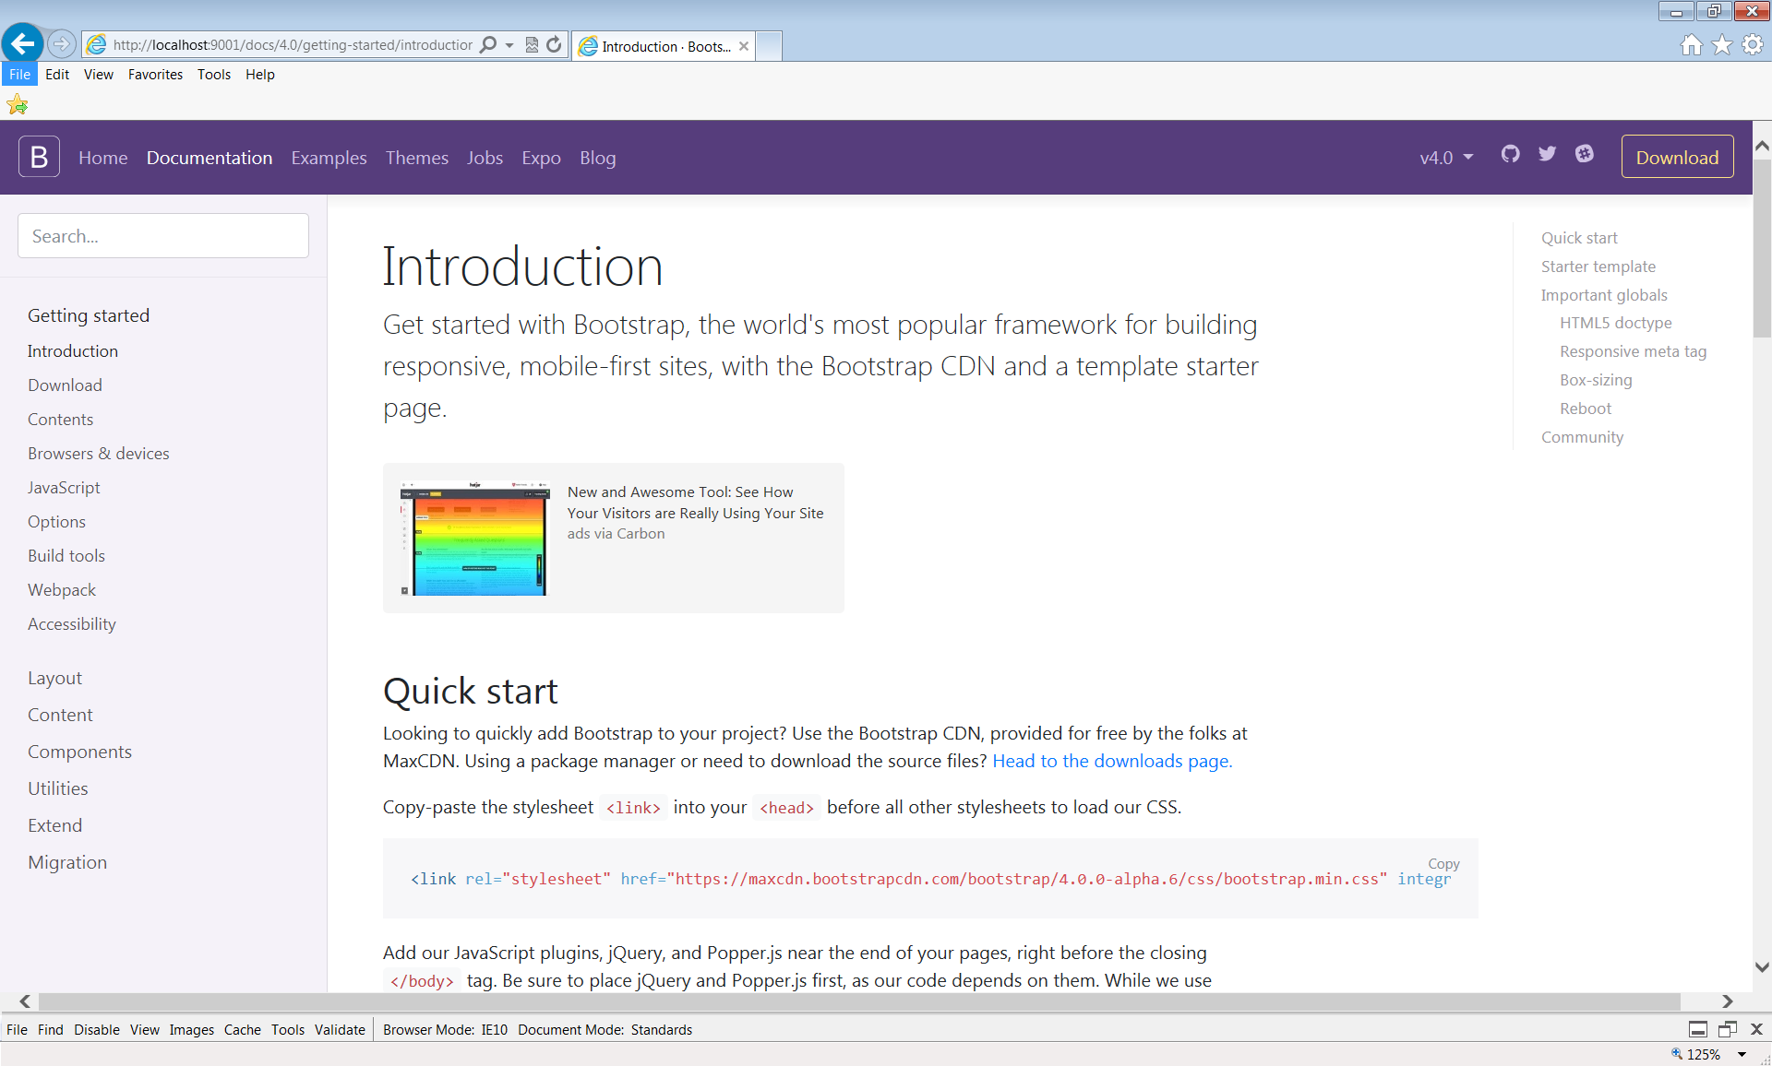The image size is (1772, 1066).
Task: Jump to Starter template in contents
Action: click(x=1598, y=266)
